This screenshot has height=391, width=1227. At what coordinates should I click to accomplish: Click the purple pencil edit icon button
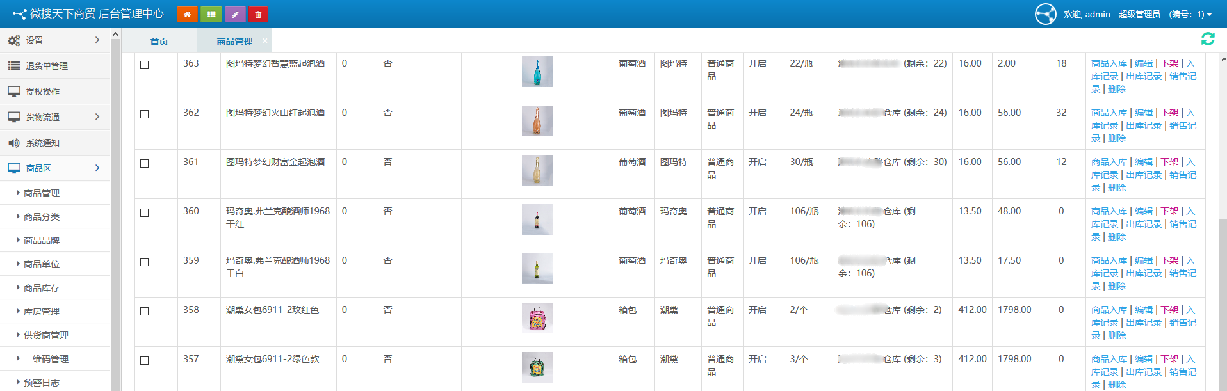coord(235,14)
